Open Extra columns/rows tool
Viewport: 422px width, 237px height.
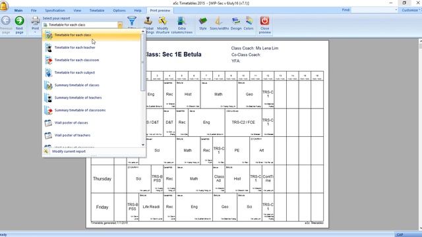tap(182, 25)
